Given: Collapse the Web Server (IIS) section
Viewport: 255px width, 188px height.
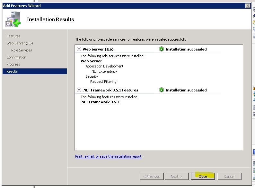Looking at the screenshot, I should (x=79, y=49).
